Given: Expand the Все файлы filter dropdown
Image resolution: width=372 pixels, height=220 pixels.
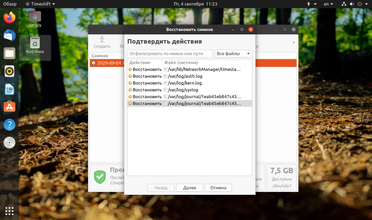Looking at the screenshot, I should 233,53.
